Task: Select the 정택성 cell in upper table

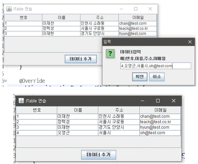Action: coord(61,28)
